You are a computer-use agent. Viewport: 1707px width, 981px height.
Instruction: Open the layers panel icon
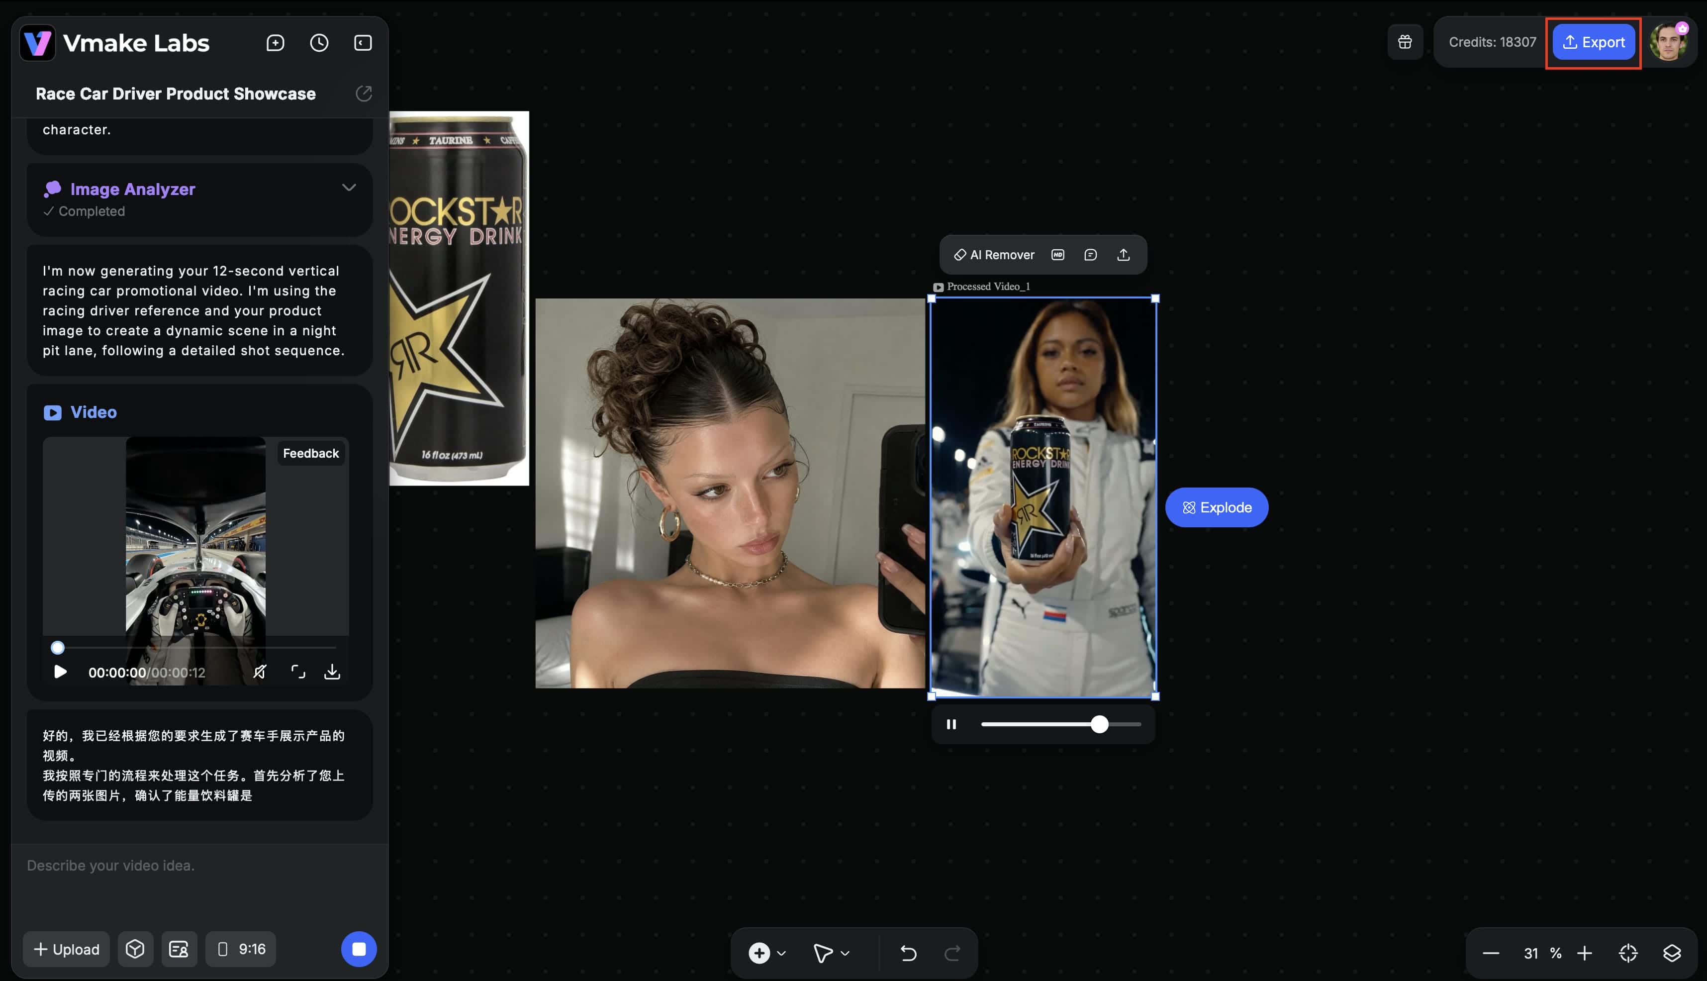pyautogui.click(x=1672, y=953)
